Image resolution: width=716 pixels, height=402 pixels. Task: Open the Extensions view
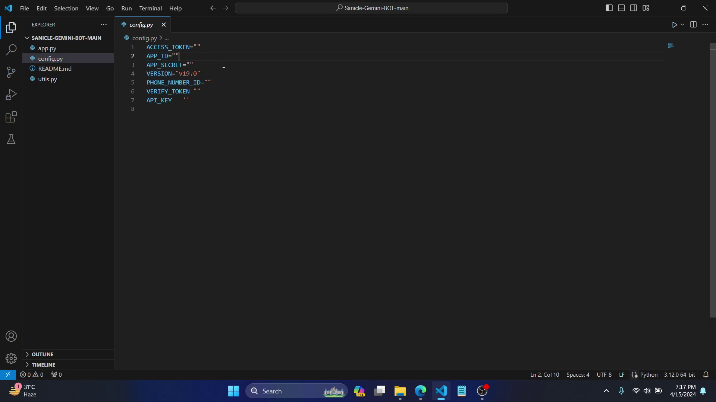click(x=11, y=117)
